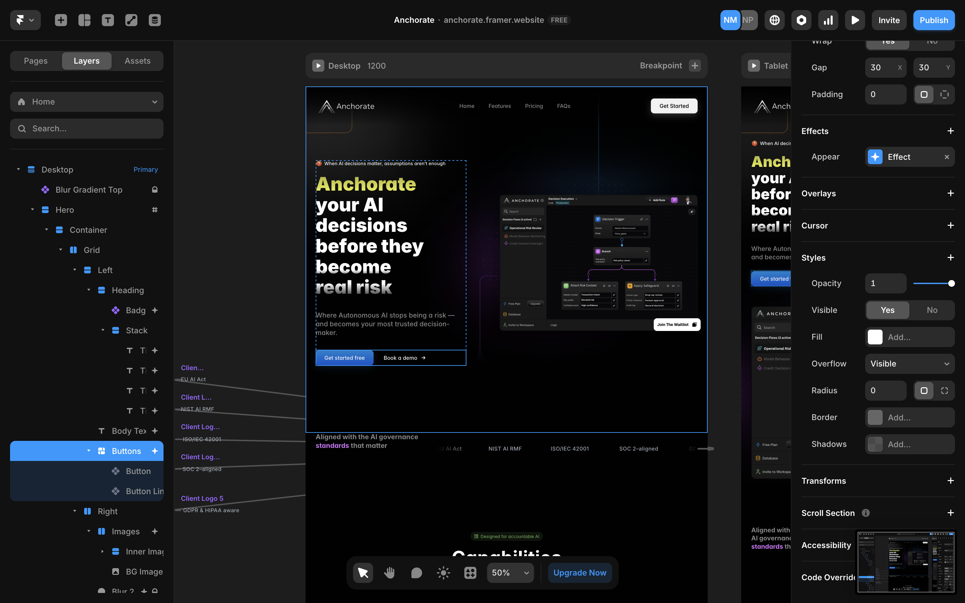
Task: Click the Opacity slider handle
Action: coord(951,283)
